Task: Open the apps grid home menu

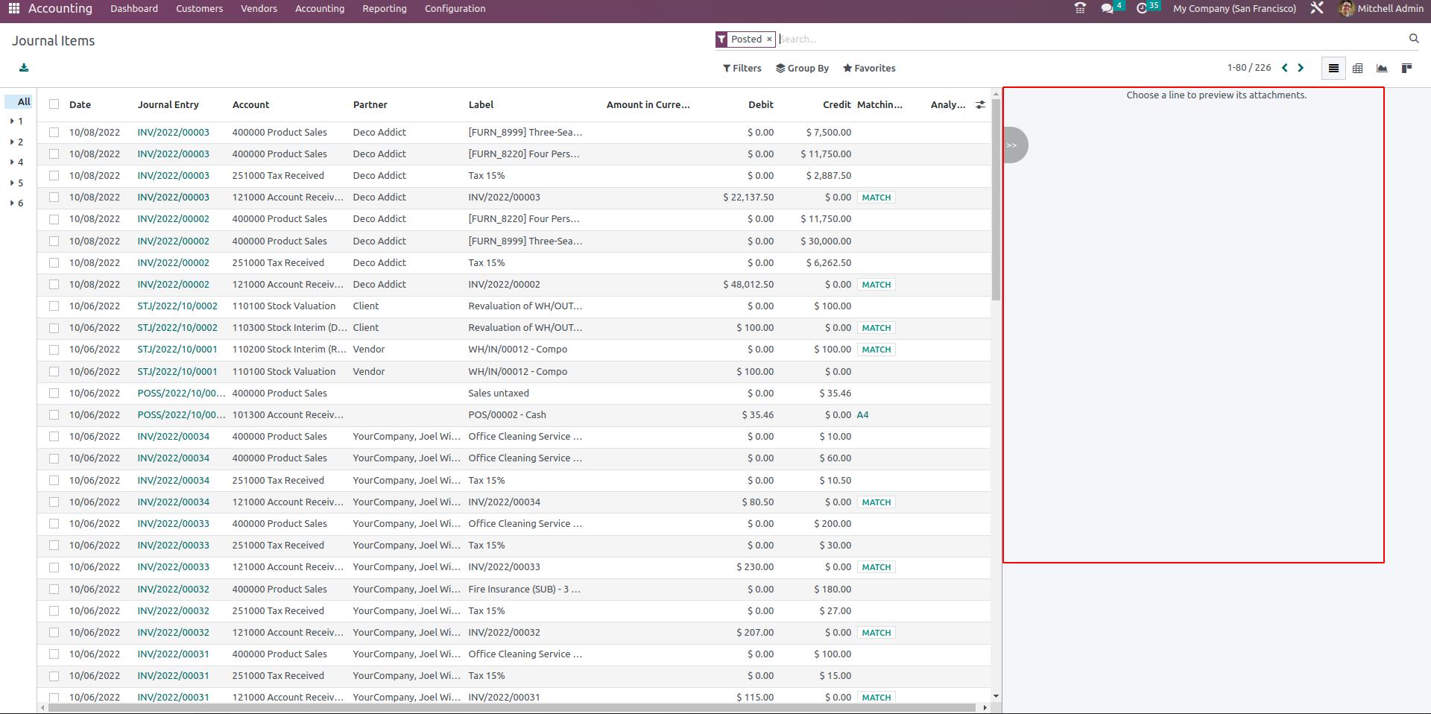Action: pyautogui.click(x=14, y=9)
